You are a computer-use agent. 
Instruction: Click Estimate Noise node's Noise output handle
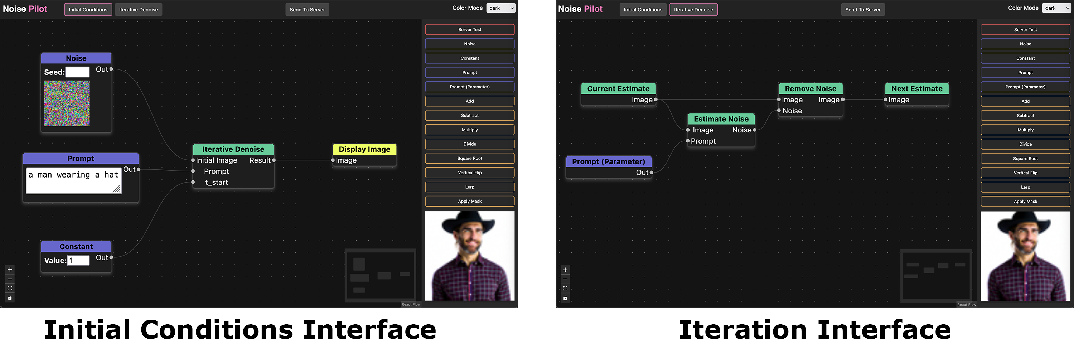coord(754,130)
